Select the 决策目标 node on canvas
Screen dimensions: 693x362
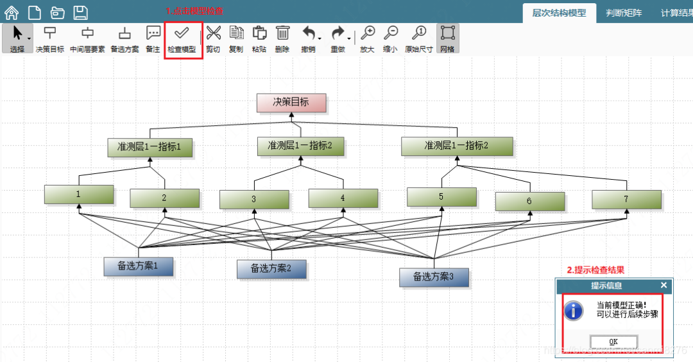coord(291,103)
